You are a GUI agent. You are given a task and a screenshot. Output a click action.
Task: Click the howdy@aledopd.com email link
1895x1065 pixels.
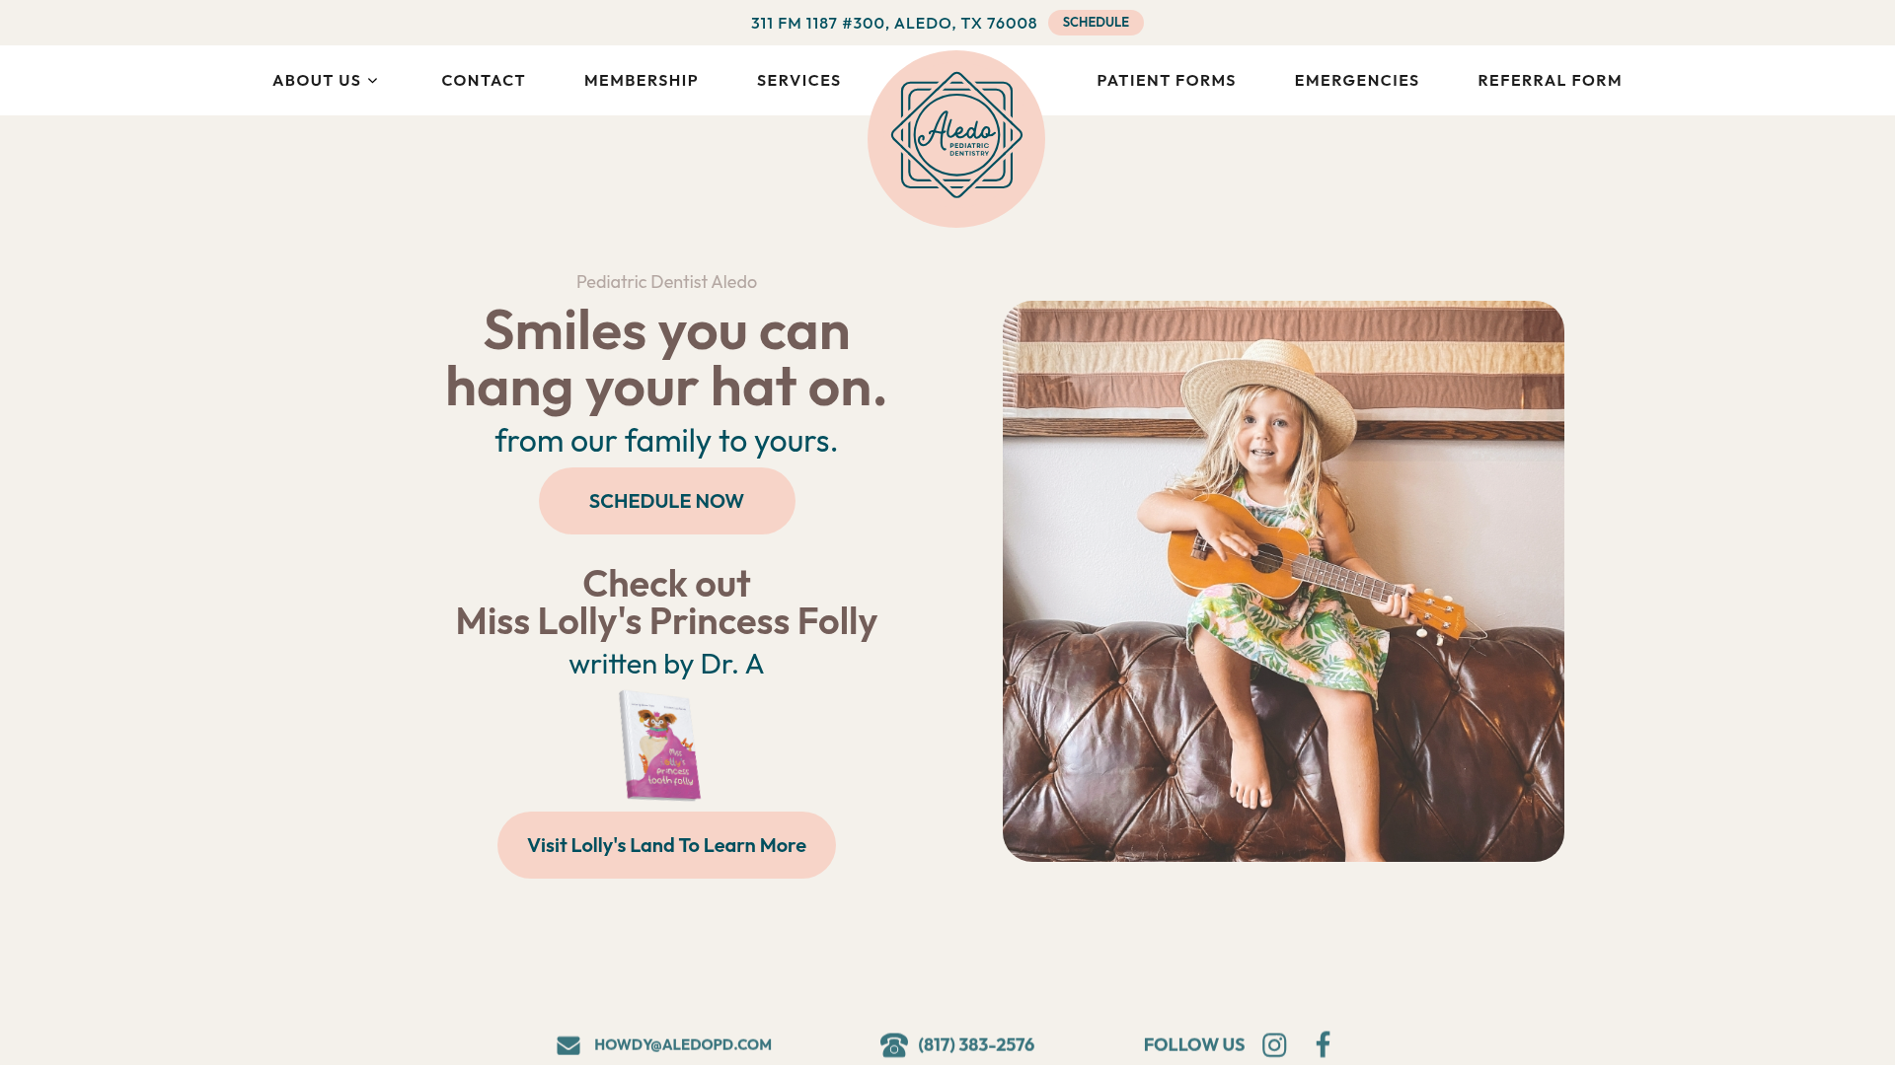pos(683,1044)
